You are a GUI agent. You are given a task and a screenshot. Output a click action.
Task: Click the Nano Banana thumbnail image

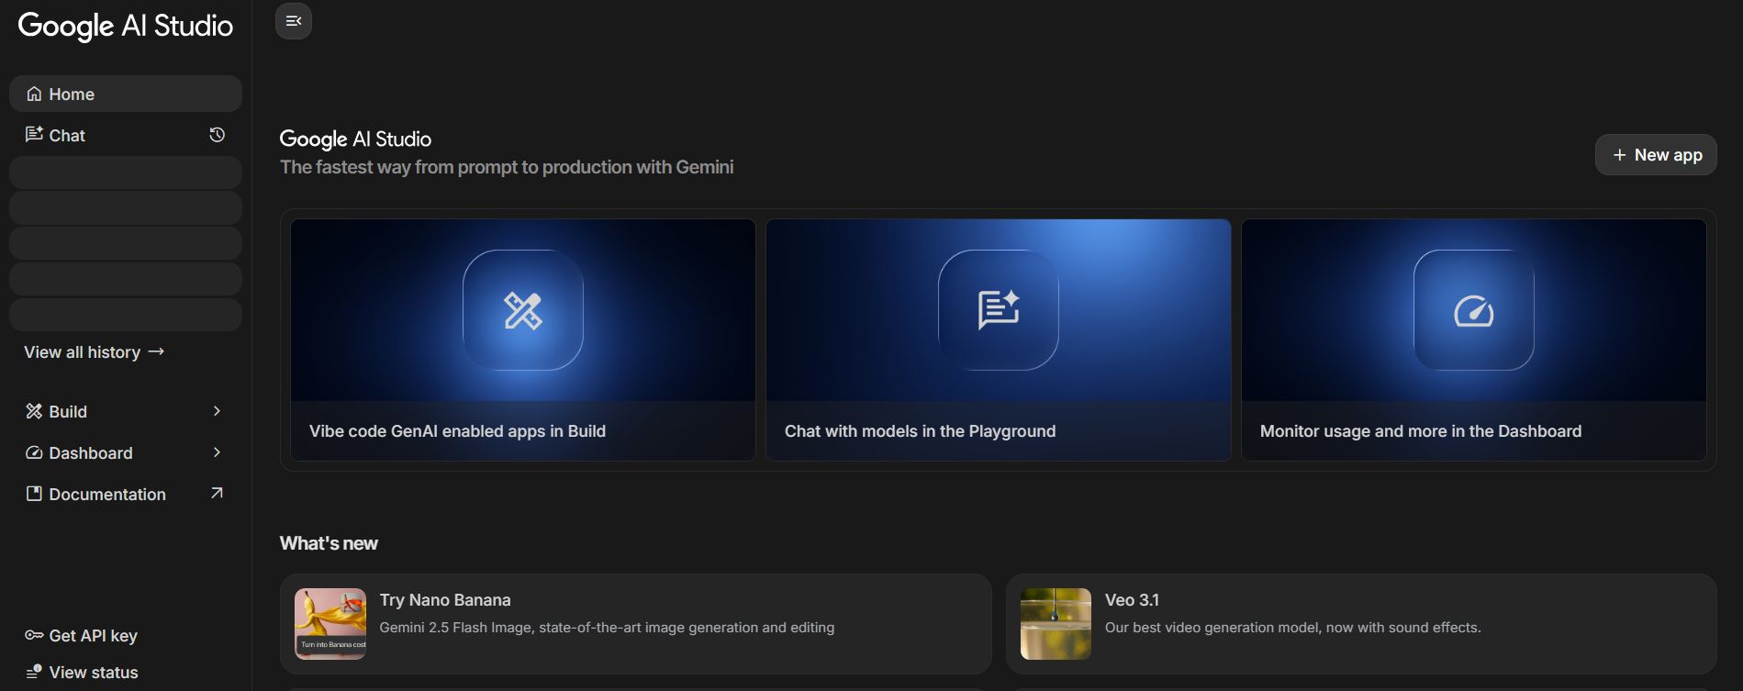pos(330,624)
